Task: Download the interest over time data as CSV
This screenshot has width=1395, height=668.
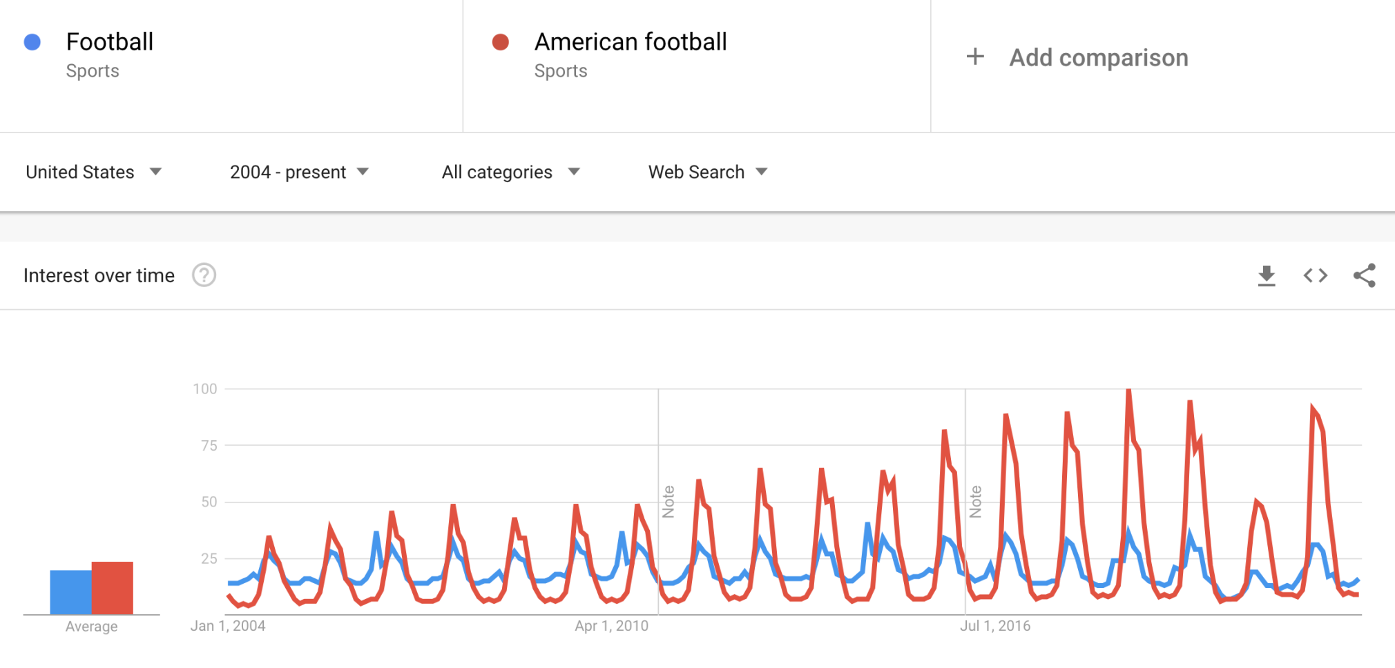Action: point(1267,275)
